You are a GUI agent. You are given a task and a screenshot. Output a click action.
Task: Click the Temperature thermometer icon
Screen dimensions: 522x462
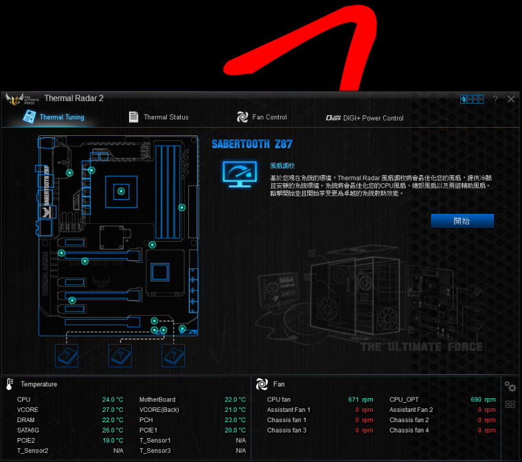10,384
